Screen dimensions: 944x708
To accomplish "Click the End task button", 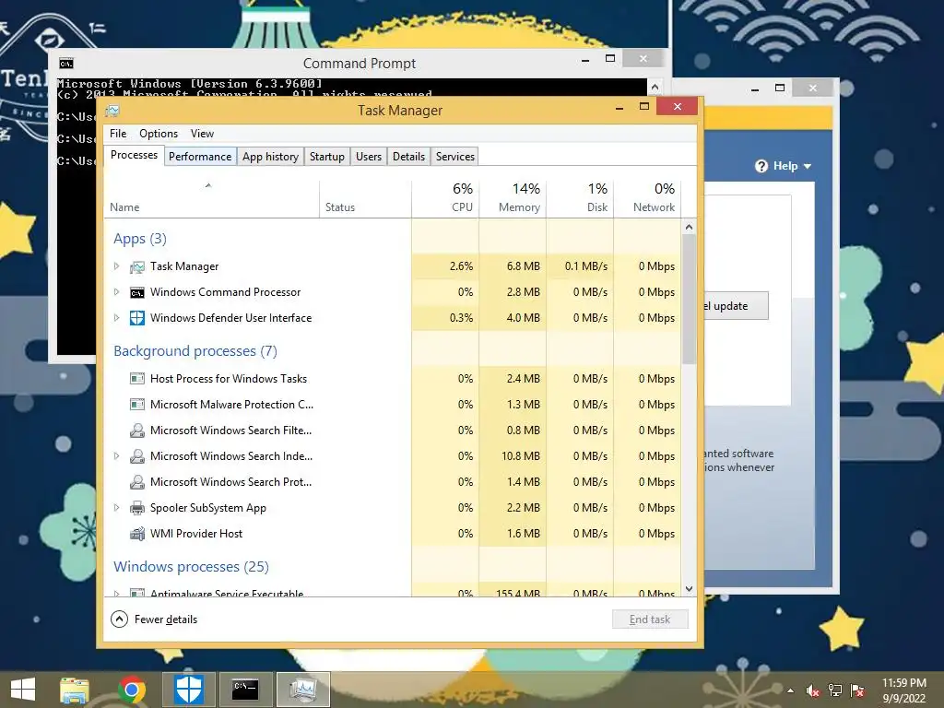I will coord(650,619).
